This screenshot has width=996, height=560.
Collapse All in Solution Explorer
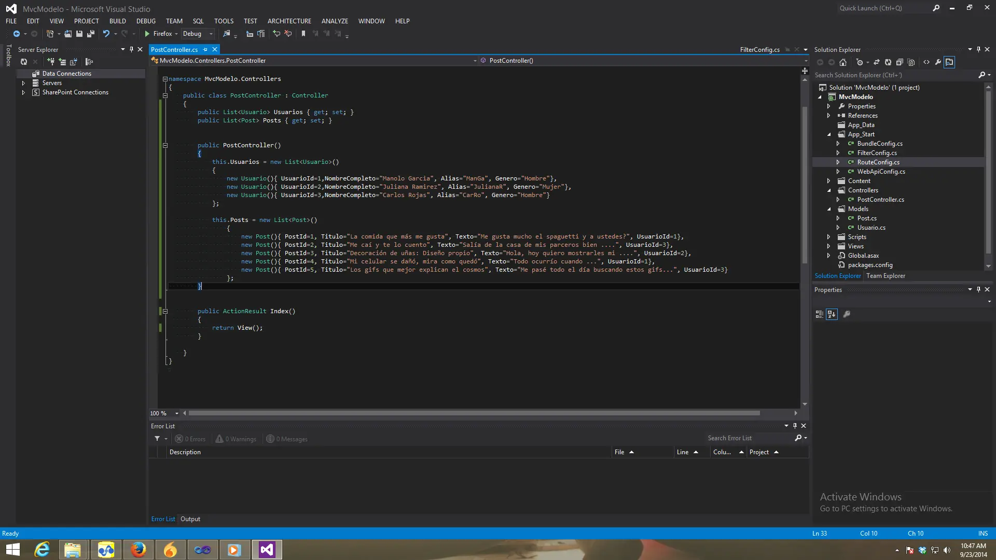900,62
